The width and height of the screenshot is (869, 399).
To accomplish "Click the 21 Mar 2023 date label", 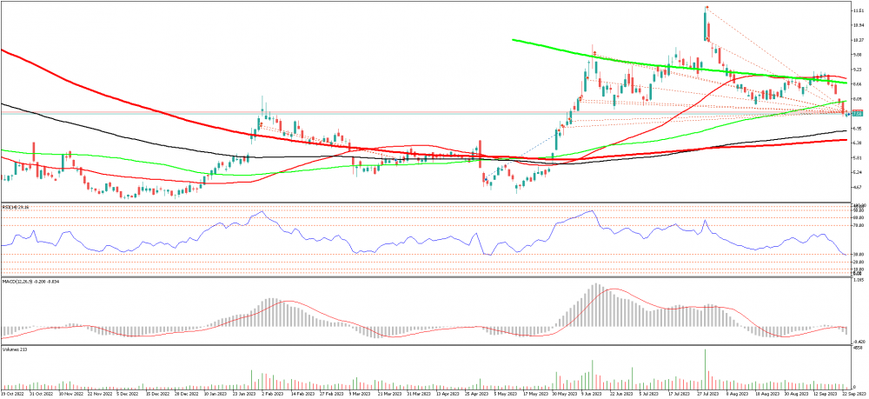I will 389,394.
